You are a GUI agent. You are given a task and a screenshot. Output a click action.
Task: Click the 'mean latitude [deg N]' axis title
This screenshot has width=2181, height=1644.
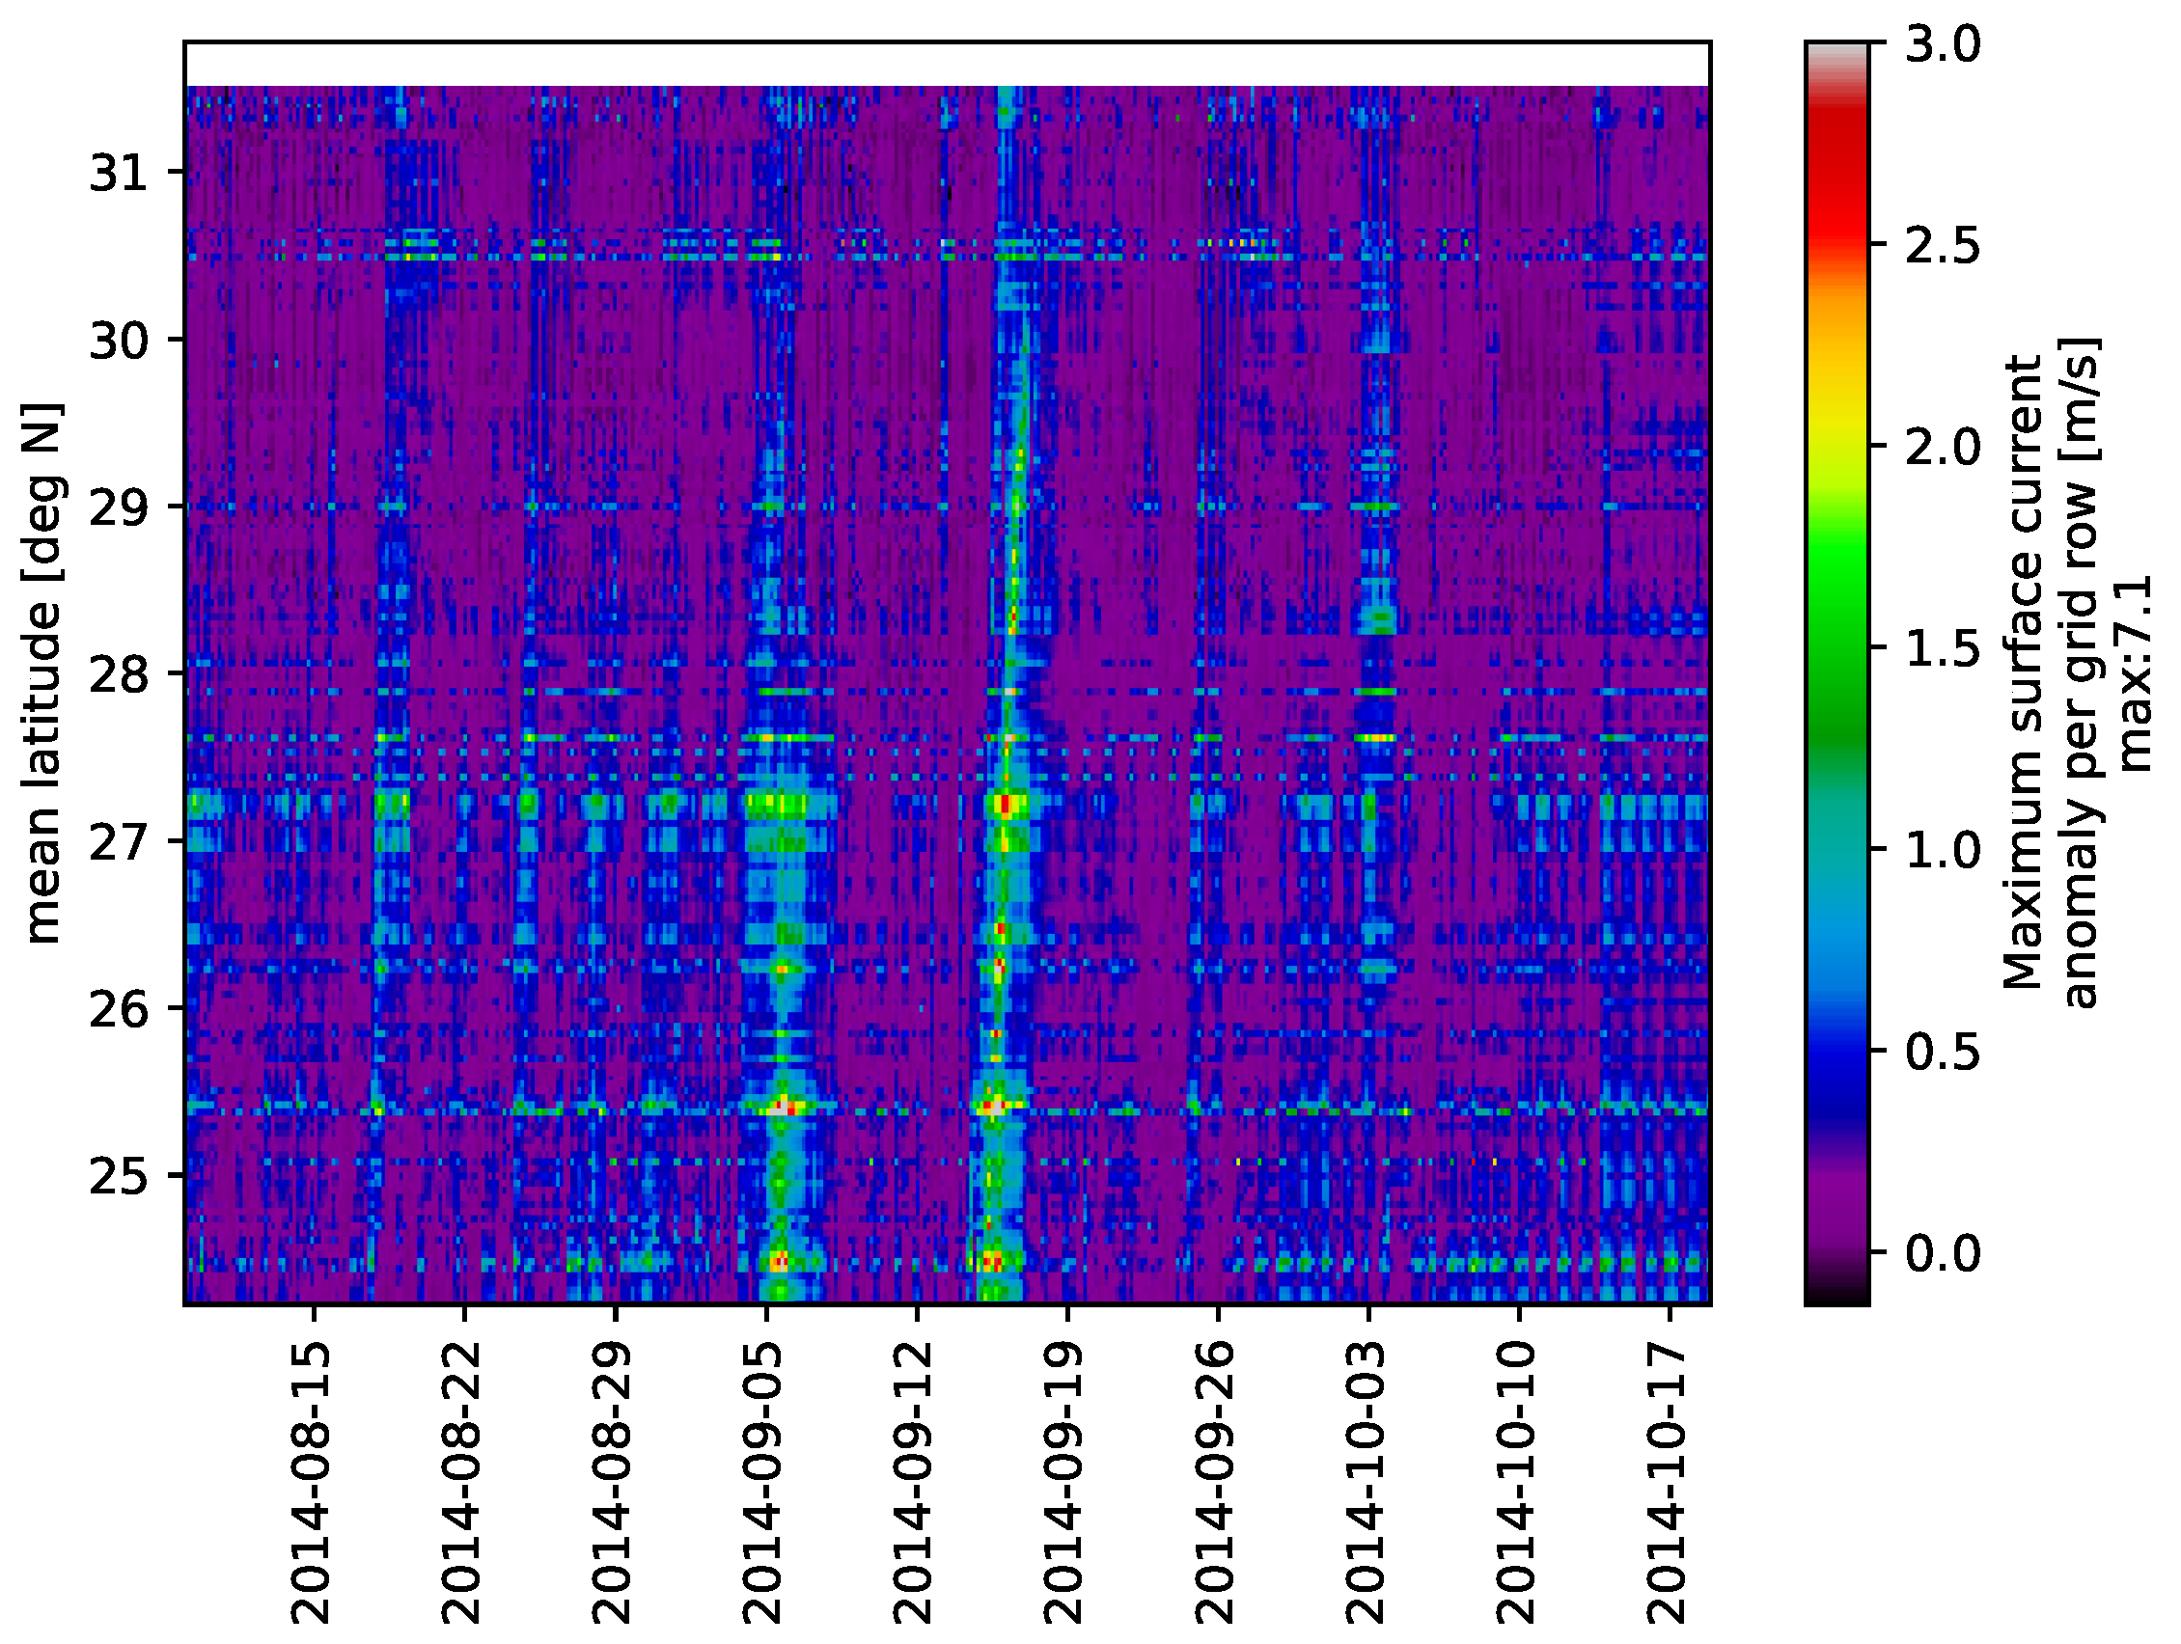41,674
